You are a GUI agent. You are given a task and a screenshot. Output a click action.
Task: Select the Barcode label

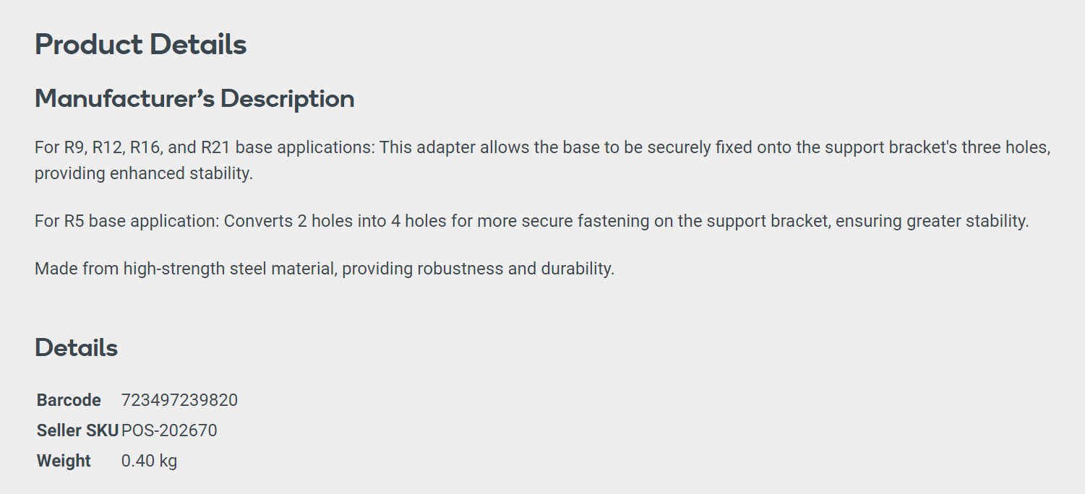pyautogui.click(x=69, y=400)
